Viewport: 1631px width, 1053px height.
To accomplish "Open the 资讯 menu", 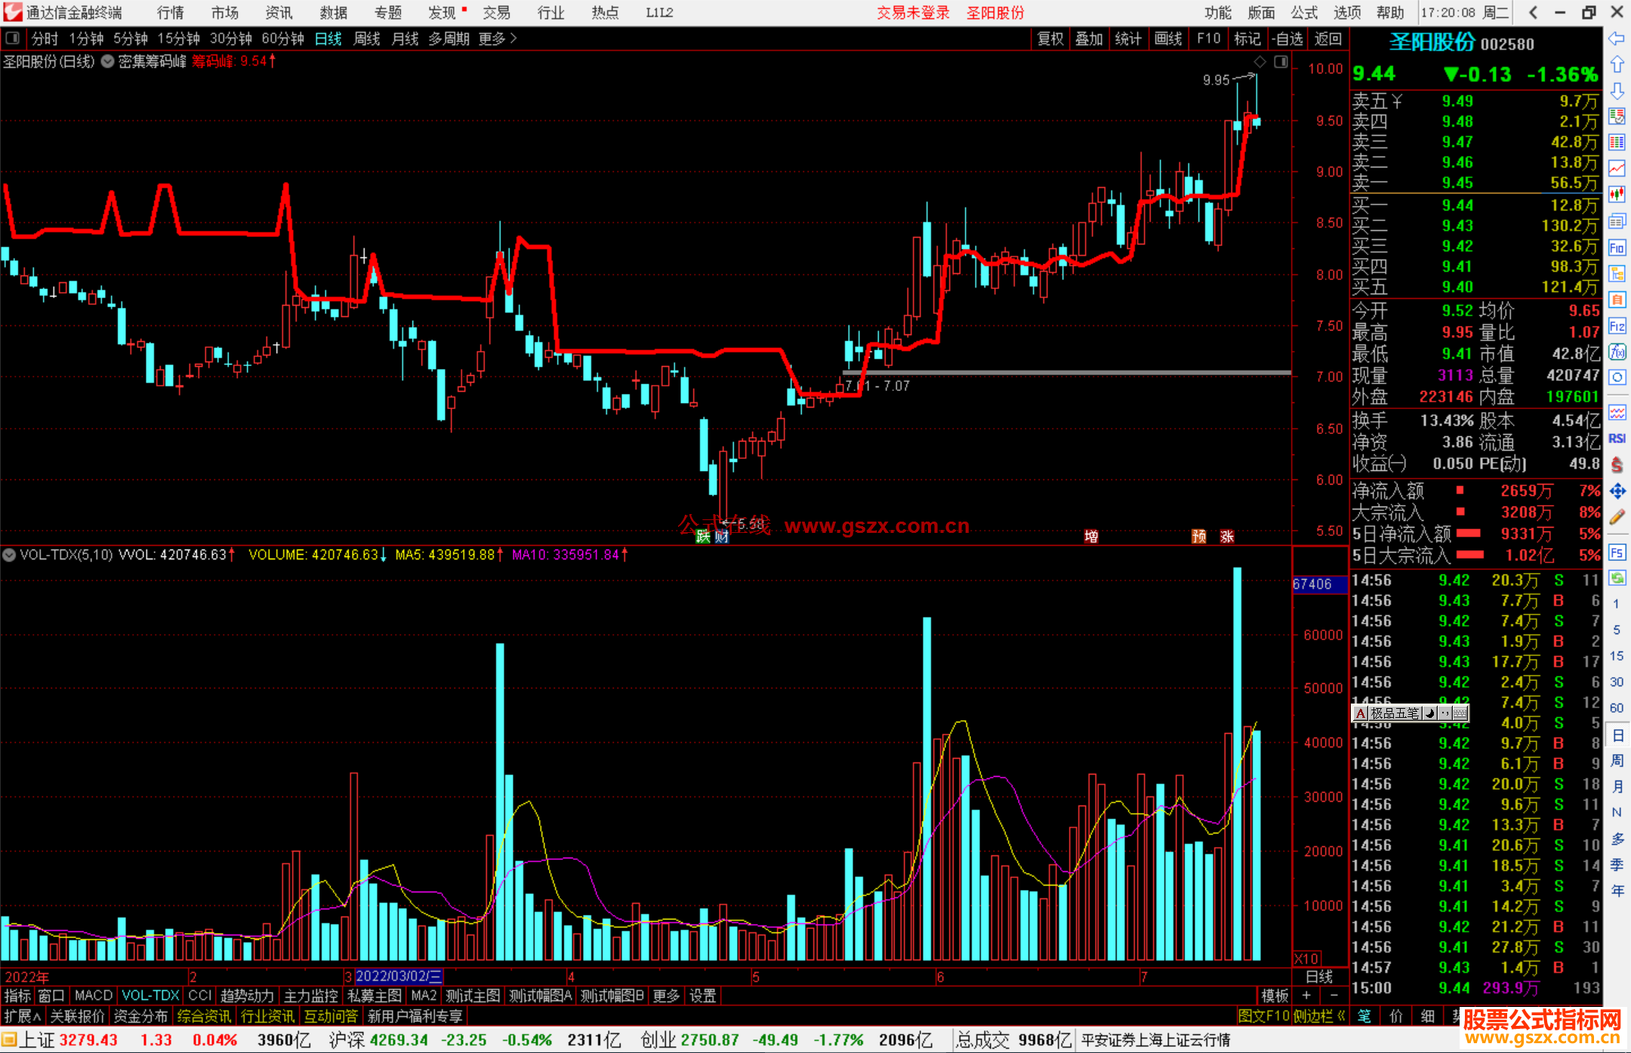I will (279, 13).
